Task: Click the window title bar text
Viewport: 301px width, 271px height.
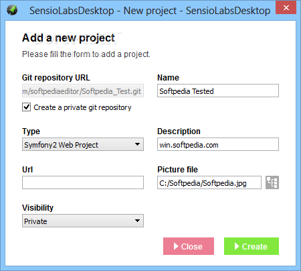Action: pos(150,11)
